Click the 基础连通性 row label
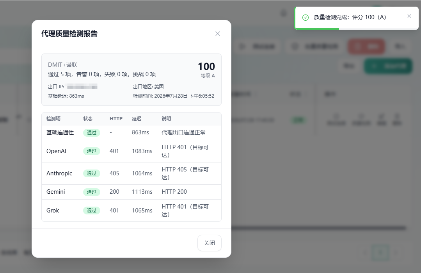This screenshot has width=421, height=273. tap(60, 132)
